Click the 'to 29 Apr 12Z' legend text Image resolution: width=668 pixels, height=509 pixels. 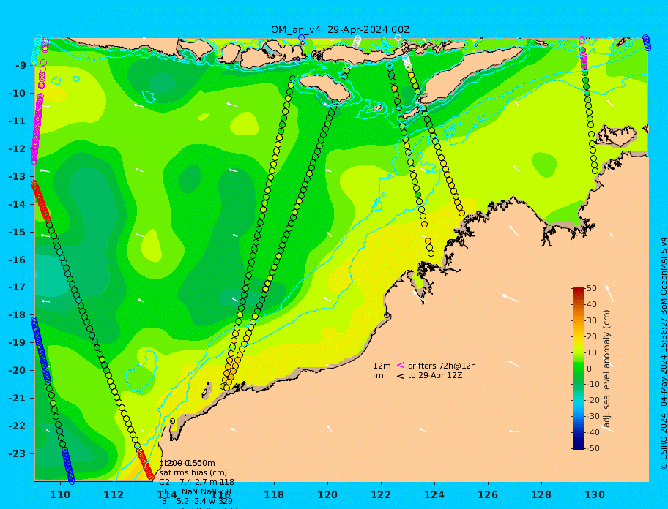[x=435, y=375]
